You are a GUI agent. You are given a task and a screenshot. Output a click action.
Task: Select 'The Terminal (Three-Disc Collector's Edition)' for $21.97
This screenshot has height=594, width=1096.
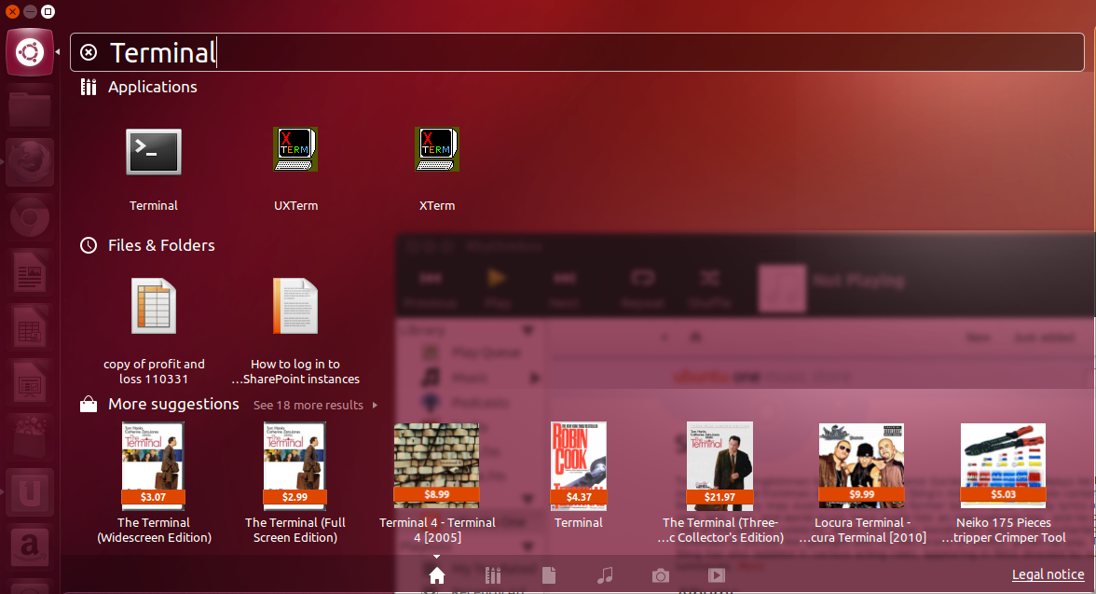pos(719,465)
